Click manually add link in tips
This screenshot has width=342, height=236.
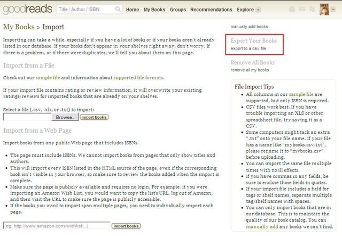[x=262, y=226]
